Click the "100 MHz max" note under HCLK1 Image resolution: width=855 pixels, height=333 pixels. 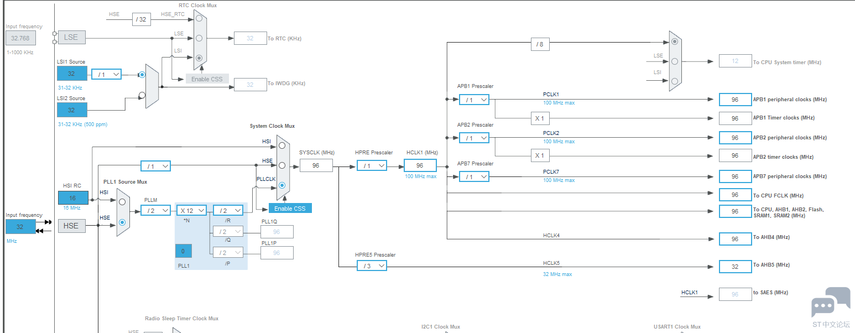point(420,176)
